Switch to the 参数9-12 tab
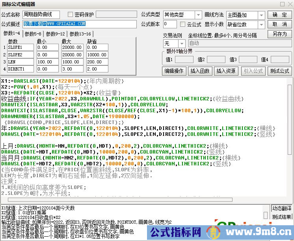This screenshot has height=241, width=294. tap(55, 34)
